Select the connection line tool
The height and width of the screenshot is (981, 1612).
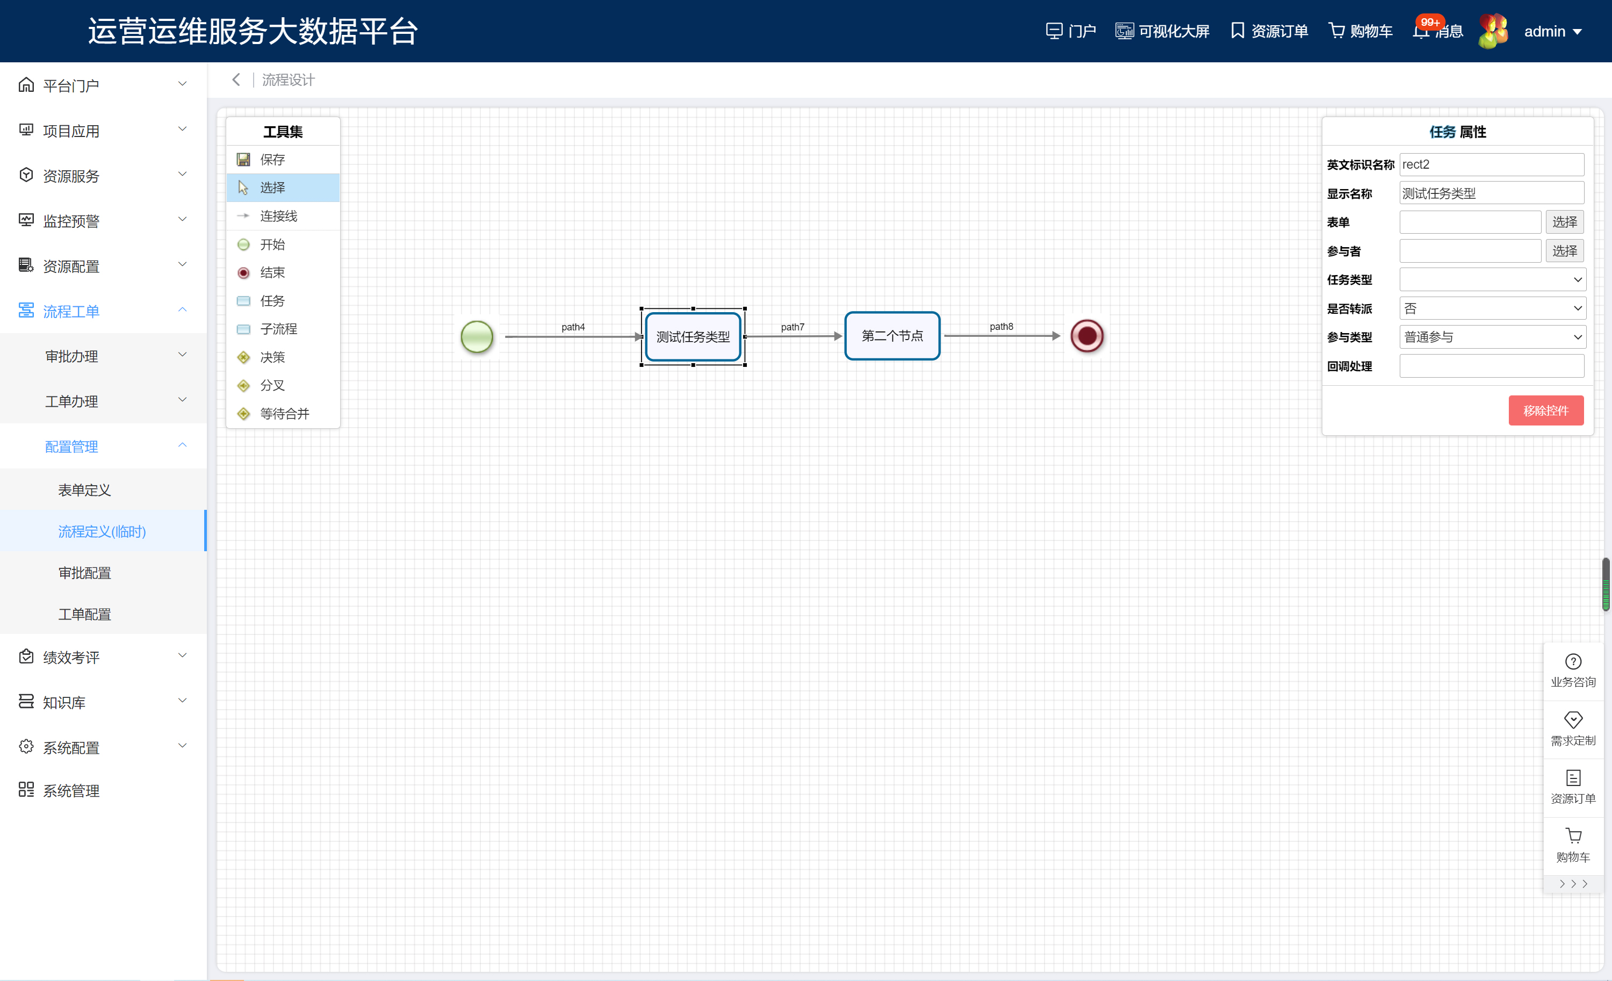tap(277, 216)
